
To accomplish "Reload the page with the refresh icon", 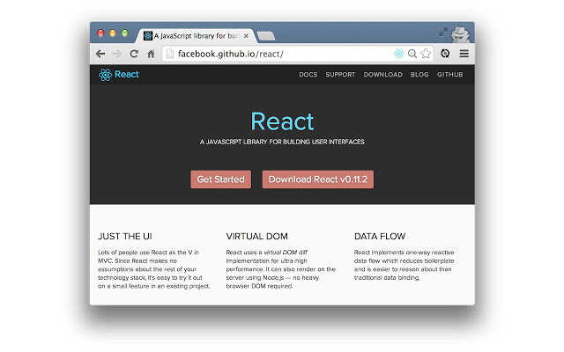I will pyautogui.click(x=134, y=54).
